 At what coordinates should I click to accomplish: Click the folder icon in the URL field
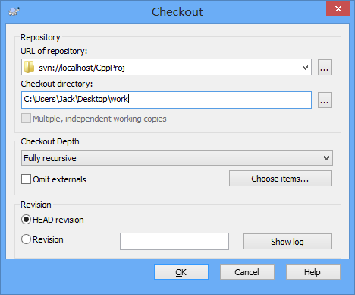tap(30, 67)
